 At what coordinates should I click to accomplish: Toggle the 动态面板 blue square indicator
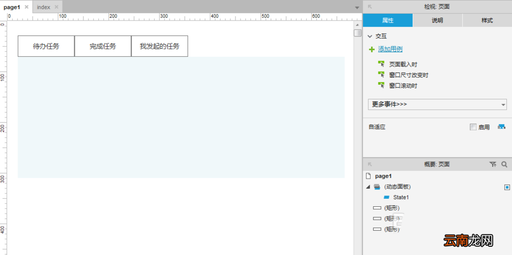point(507,187)
